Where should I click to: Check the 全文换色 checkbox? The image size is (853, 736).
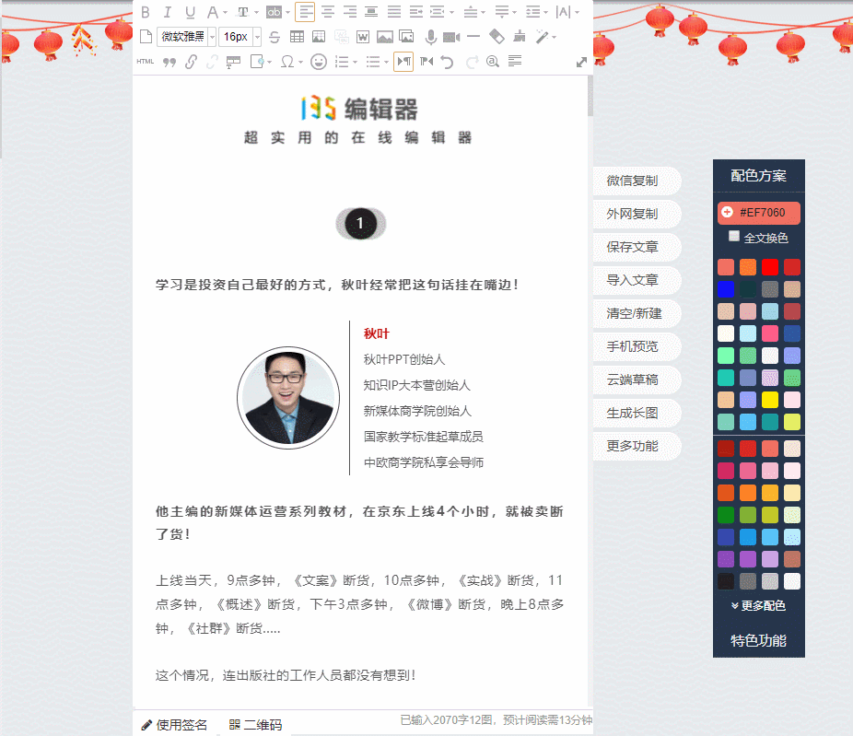click(734, 237)
